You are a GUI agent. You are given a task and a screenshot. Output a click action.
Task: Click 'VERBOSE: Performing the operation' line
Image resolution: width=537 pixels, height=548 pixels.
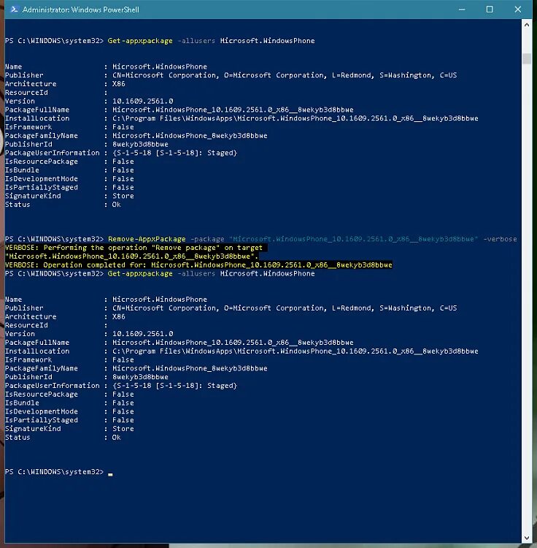tap(136, 248)
